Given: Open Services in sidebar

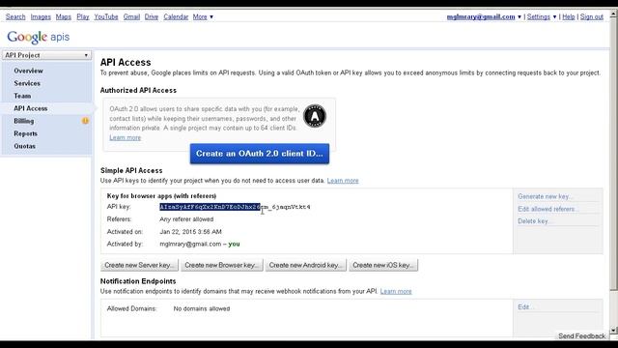Looking at the screenshot, I should 27,83.
